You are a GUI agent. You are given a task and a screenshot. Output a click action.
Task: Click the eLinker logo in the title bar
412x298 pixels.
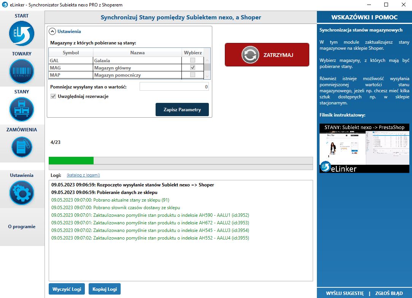[5, 5]
